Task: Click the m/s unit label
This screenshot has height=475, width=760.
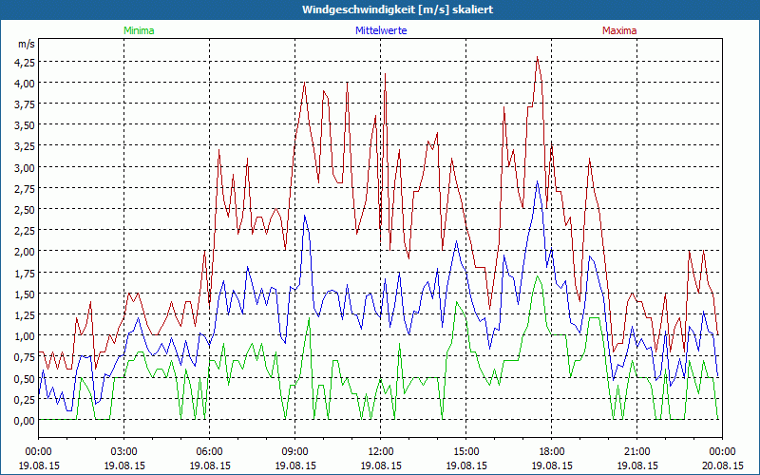Action: coord(27,44)
